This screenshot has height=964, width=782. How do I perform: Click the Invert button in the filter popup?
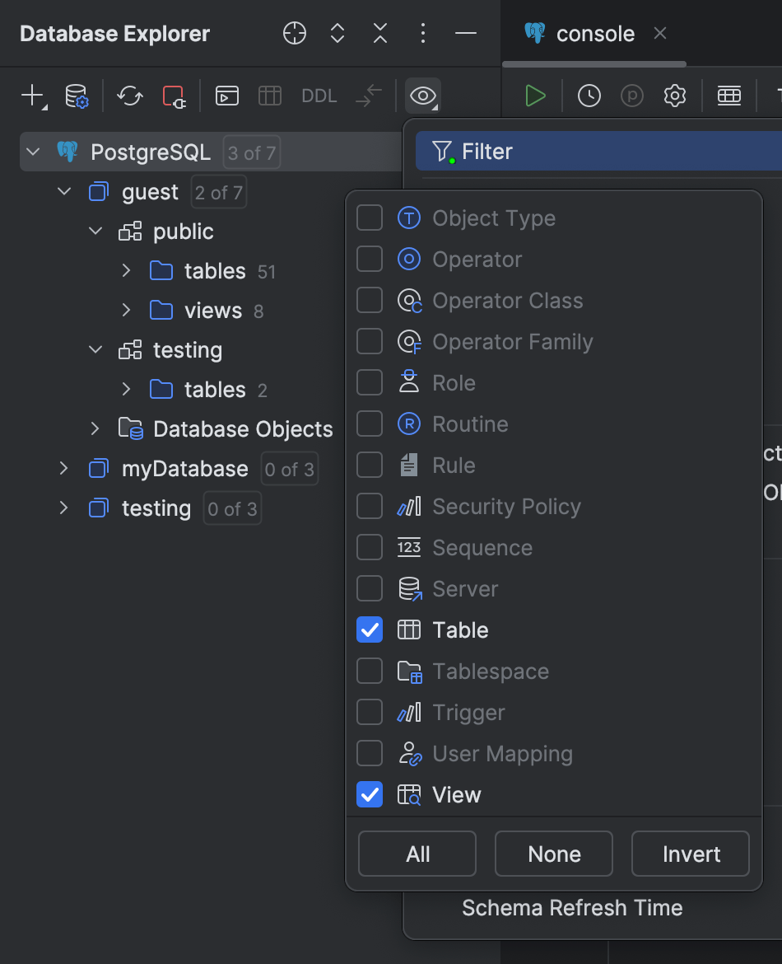click(x=690, y=854)
